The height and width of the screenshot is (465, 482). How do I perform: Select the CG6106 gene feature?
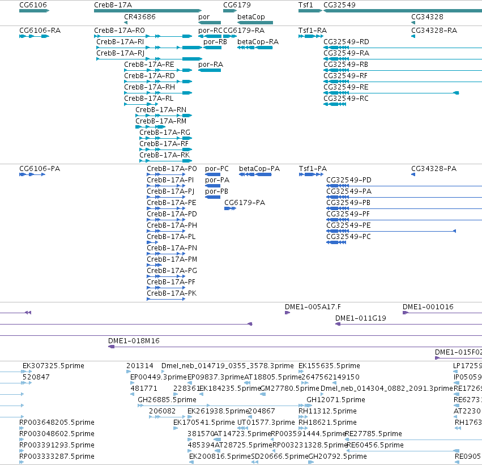pyautogui.click(x=34, y=11)
